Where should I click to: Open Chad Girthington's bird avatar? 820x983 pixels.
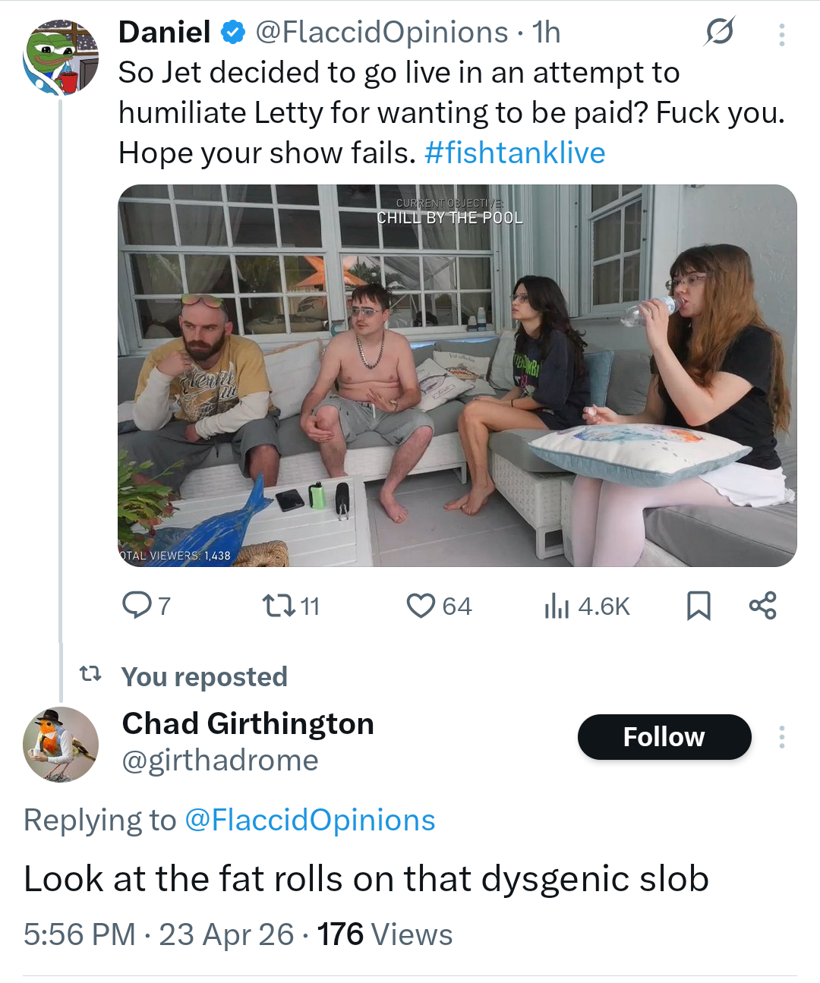61,745
